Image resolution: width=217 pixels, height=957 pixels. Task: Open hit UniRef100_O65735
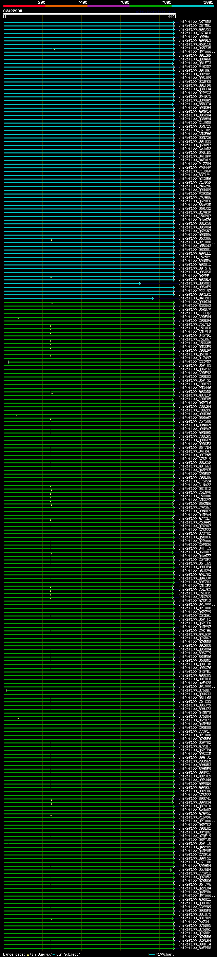[195, 48]
